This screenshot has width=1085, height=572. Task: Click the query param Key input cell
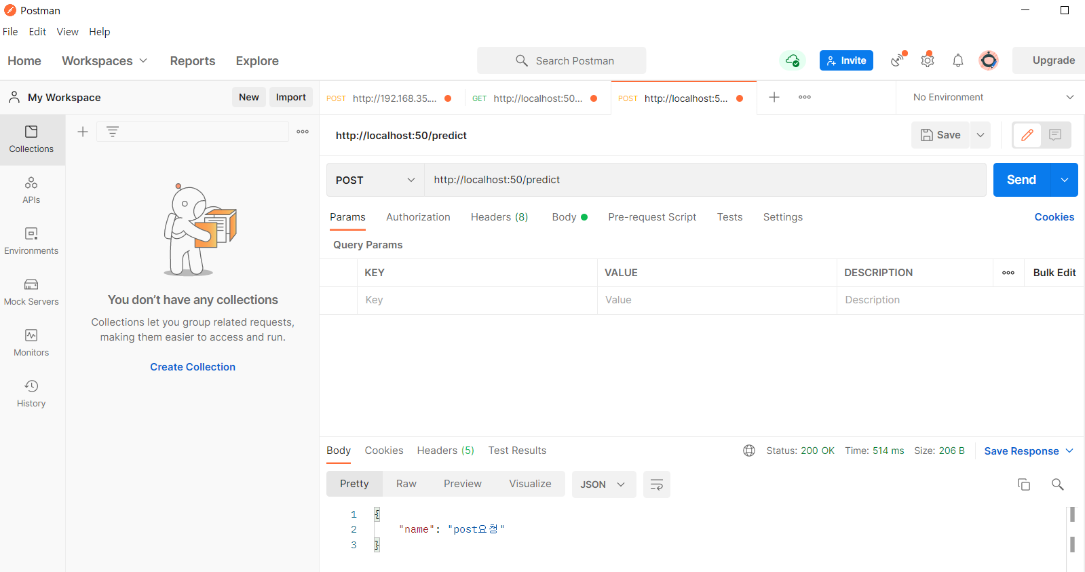pos(477,300)
